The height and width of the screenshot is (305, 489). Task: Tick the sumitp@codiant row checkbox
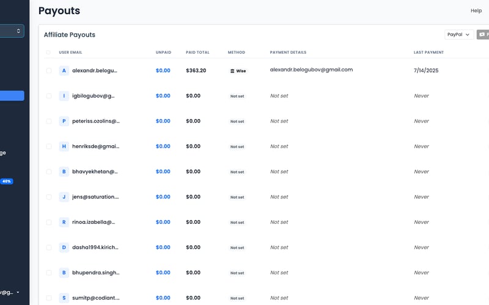[49, 298]
